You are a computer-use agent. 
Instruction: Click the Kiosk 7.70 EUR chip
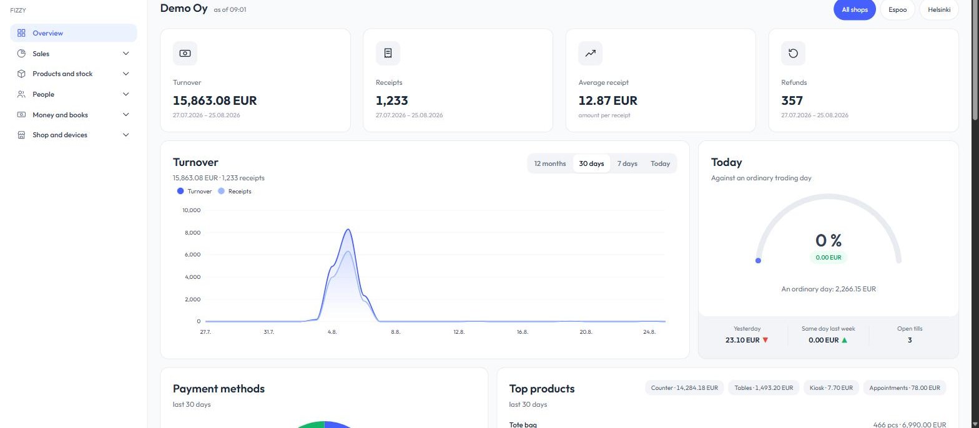[x=831, y=388]
